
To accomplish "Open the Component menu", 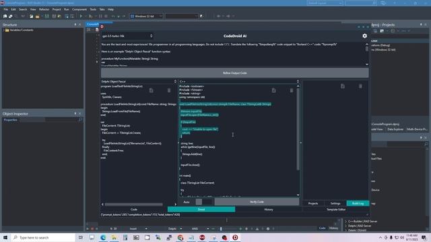I will click(79, 9).
